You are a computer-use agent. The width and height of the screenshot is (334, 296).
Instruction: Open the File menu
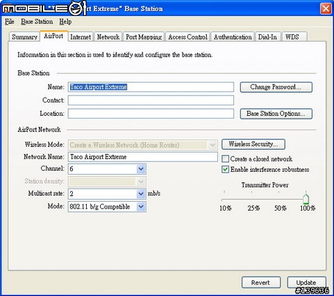(x=10, y=21)
